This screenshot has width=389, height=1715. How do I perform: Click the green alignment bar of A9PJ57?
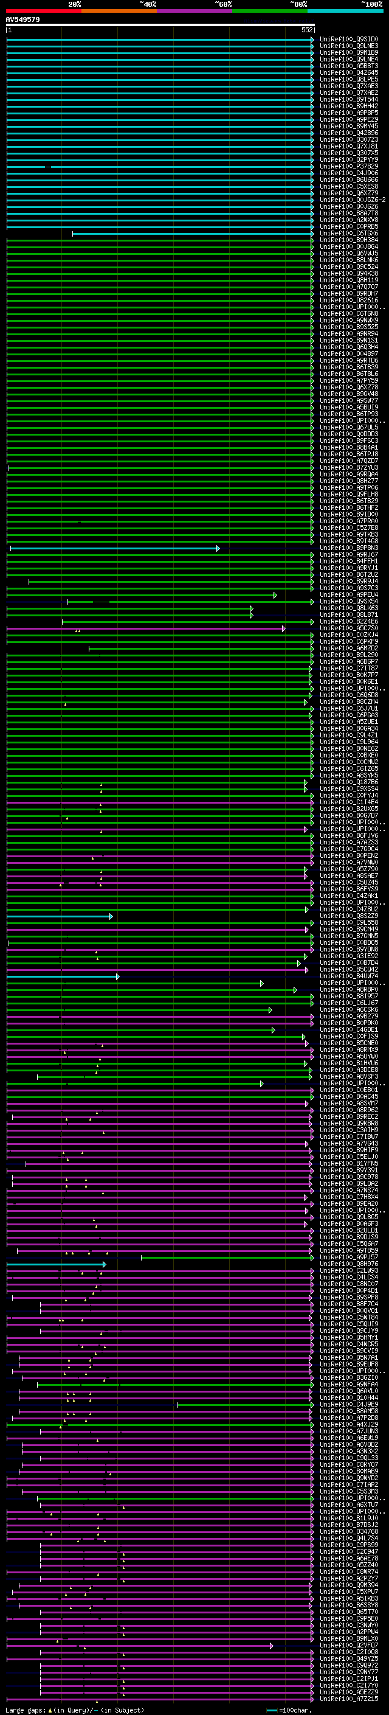[227, 1258]
